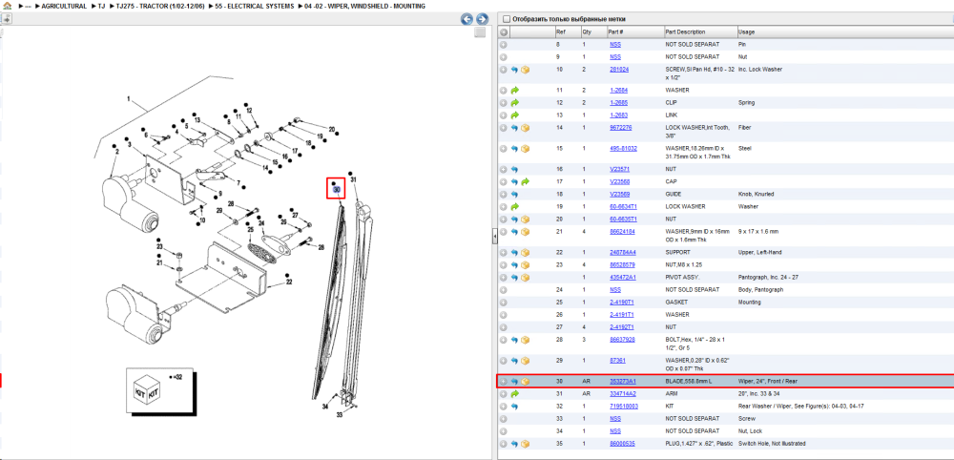Click box icon on PIVOT ASSY. row
The width and height of the screenshot is (954, 460).
pos(525,278)
